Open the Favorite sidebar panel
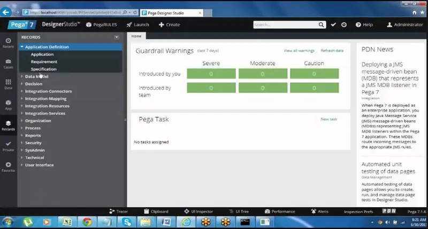Viewport: 428px width, 229px height. click(8, 167)
